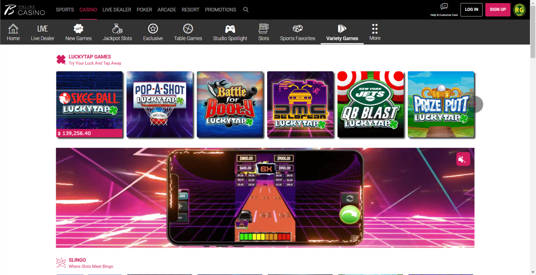Go to the Sports menu
This screenshot has width=536, height=275.
[65, 9]
